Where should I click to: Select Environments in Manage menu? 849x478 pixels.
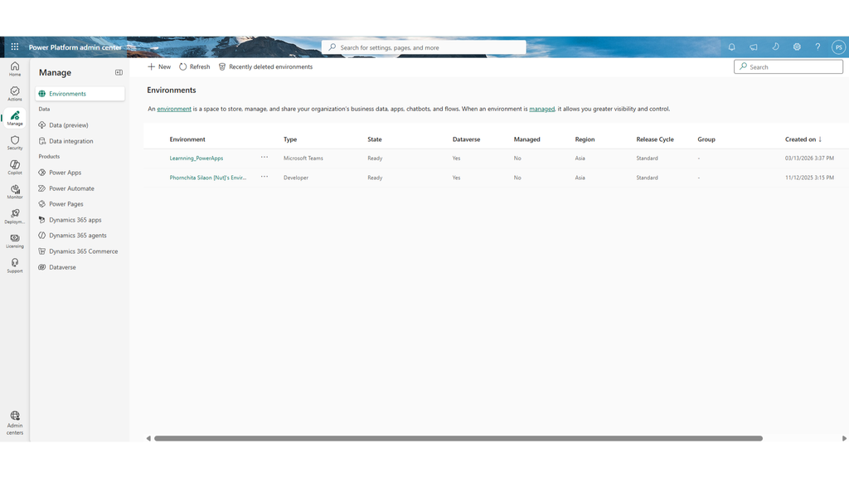pyautogui.click(x=80, y=94)
